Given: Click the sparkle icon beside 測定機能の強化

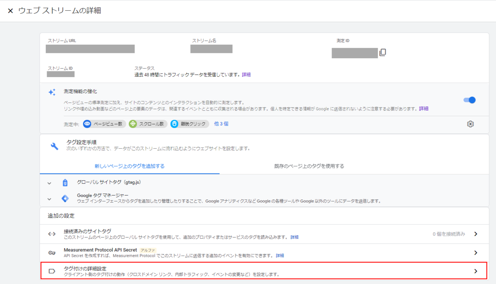Looking at the screenshot, I should click(52, 92).
